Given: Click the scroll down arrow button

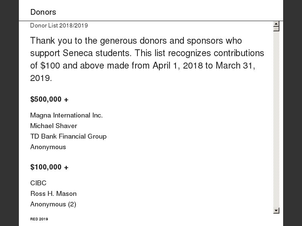Looking at the screenshot, I should coord(276,211).
